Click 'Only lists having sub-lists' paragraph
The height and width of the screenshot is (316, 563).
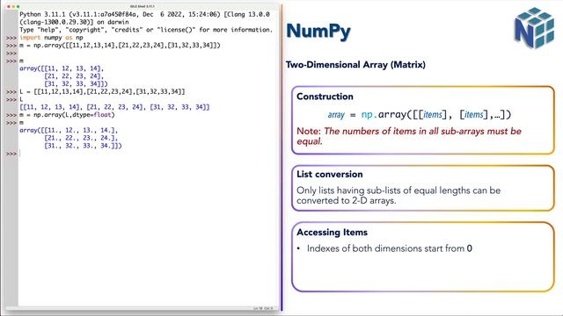click(398, 195)
